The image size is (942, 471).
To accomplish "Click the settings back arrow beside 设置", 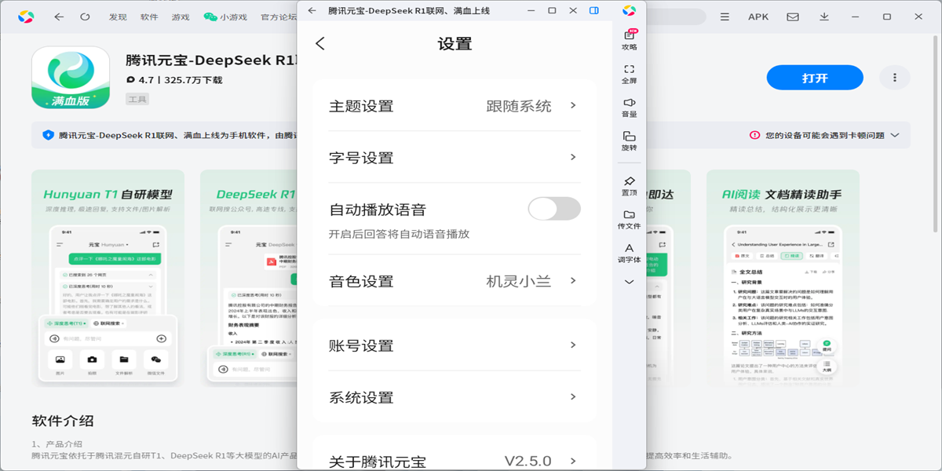I will (320, 44).
